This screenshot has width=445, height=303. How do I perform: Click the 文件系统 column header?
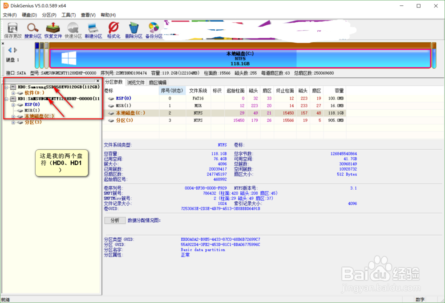(198, 91)
